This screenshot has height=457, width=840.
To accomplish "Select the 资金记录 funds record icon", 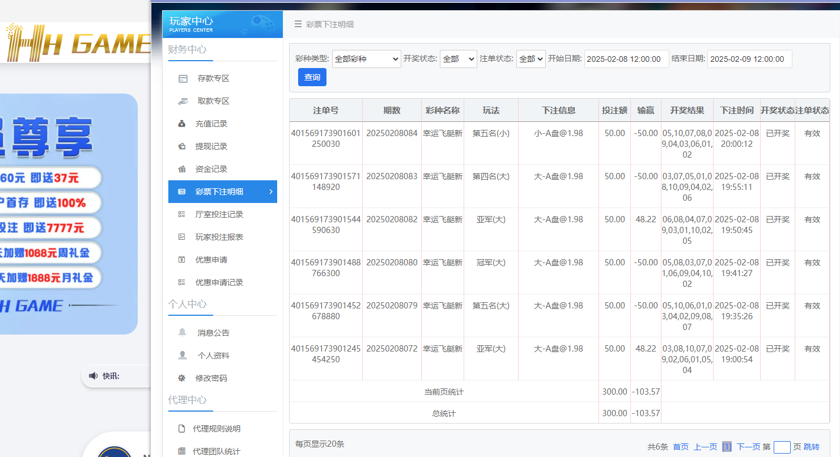I will [x=182, y=168].
